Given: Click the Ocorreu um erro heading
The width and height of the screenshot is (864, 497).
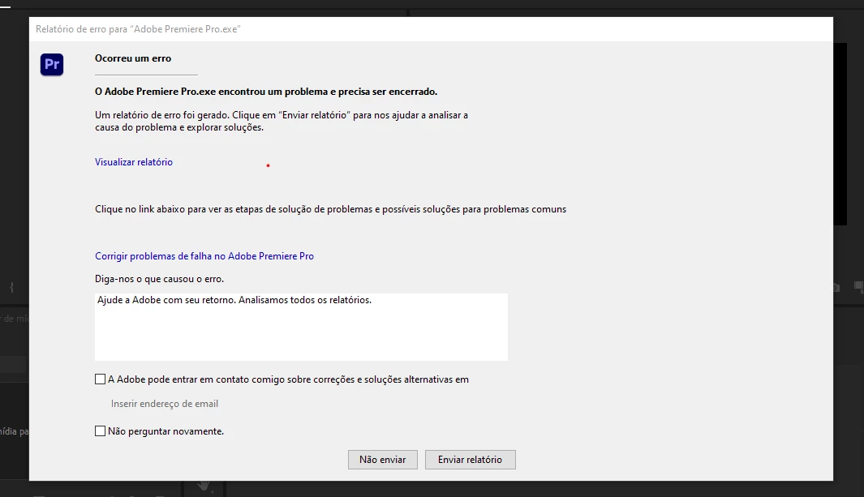Looking at the screenshot, I should [x=133, y=58].
